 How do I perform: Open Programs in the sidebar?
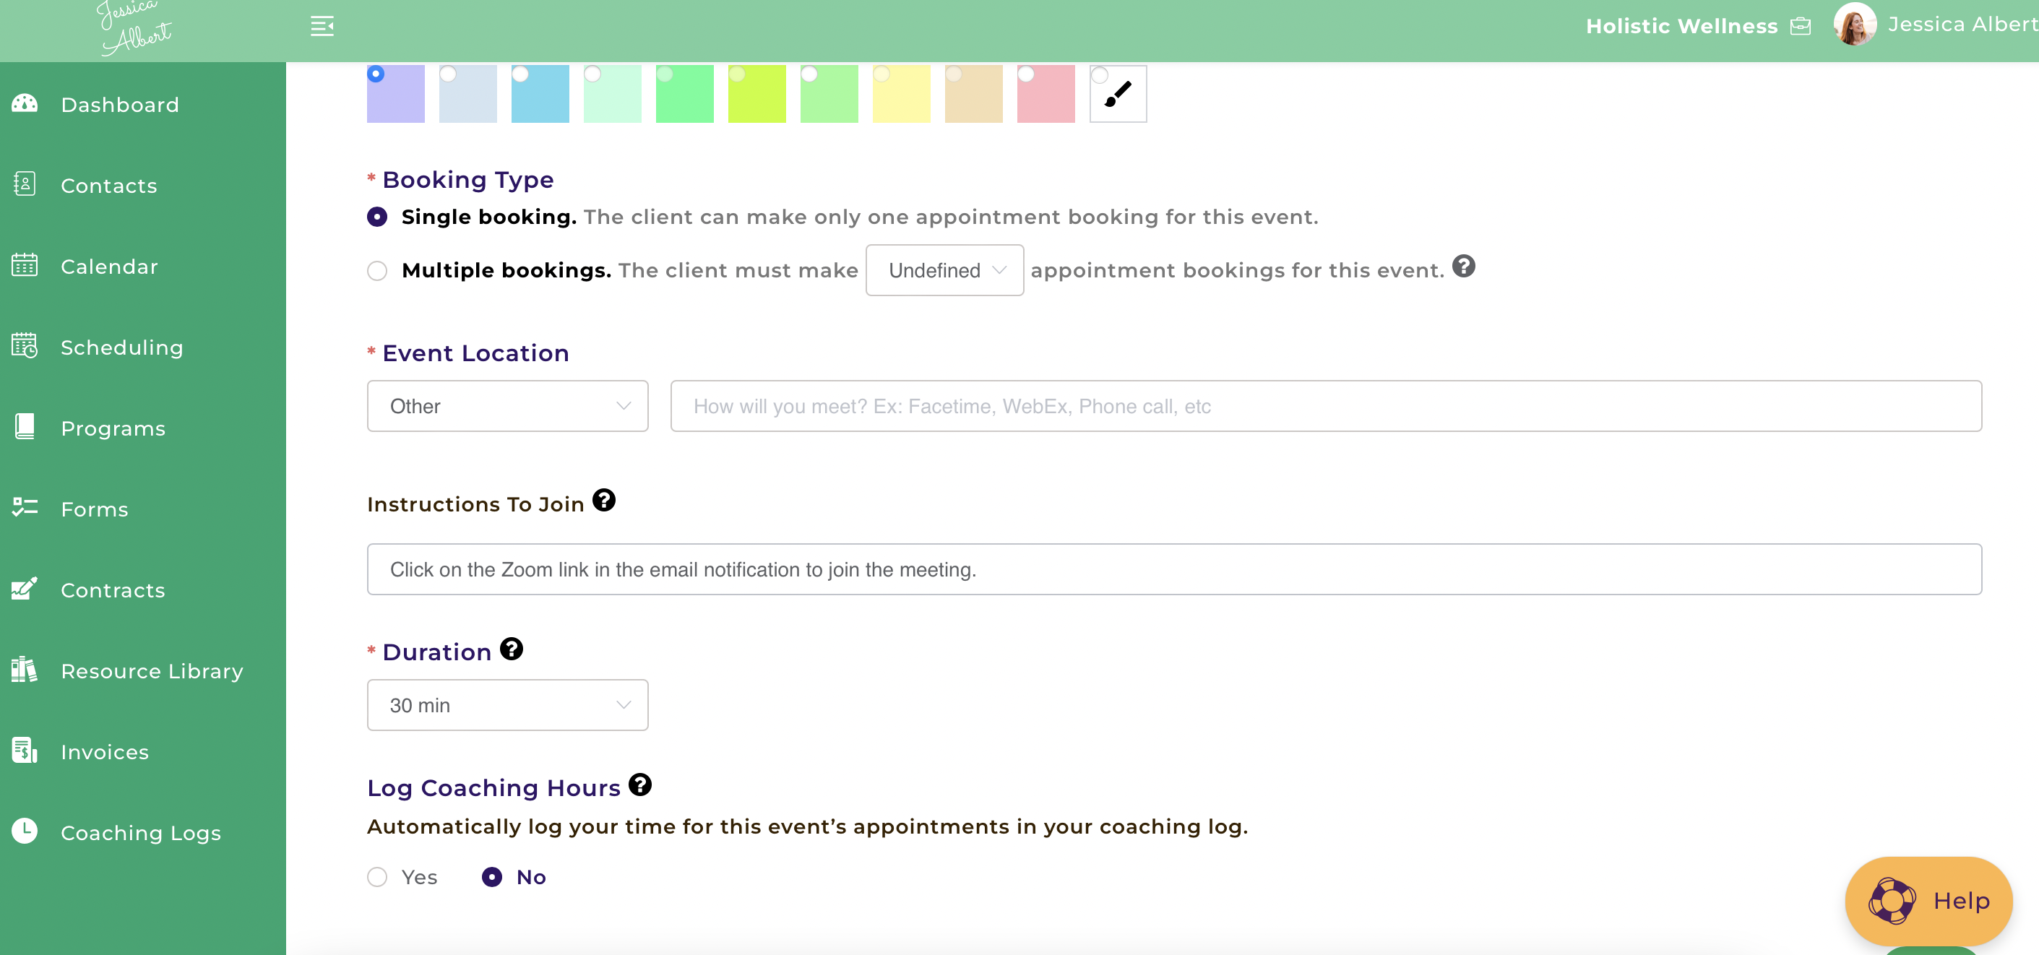pos(113,428)
